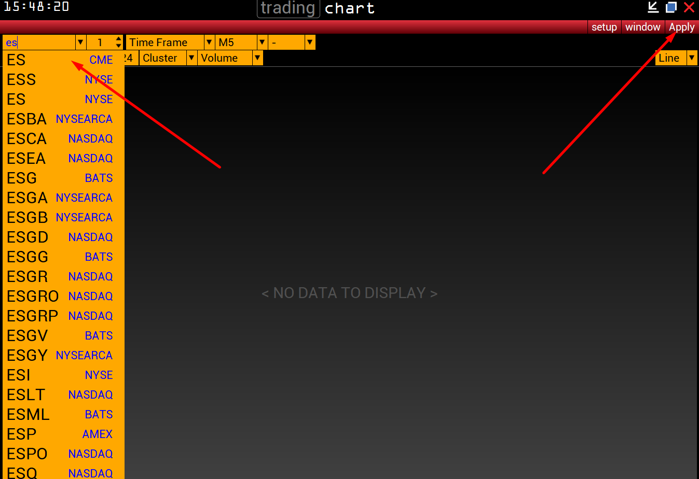Increase the quantity stepper value
Image resolution: width=699 pixels, height=479 pixels.
pyautogui.click(x=119, y=39)
